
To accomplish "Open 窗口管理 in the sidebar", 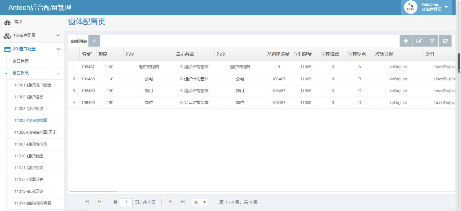I will click(21, 61).
